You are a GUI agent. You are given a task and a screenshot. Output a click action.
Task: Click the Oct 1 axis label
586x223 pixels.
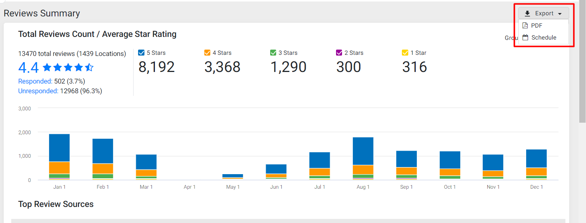click(450, 187)
